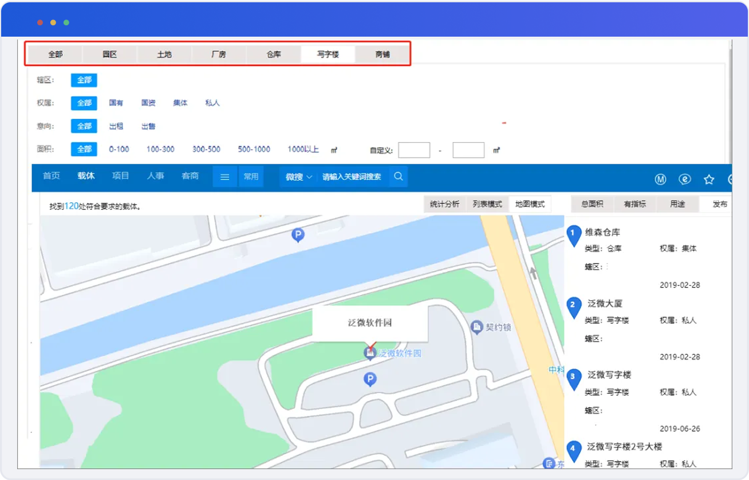Open the 项目 navigation menu item
The height and width of the screenshot is (480, 749).
pos(120,176)
